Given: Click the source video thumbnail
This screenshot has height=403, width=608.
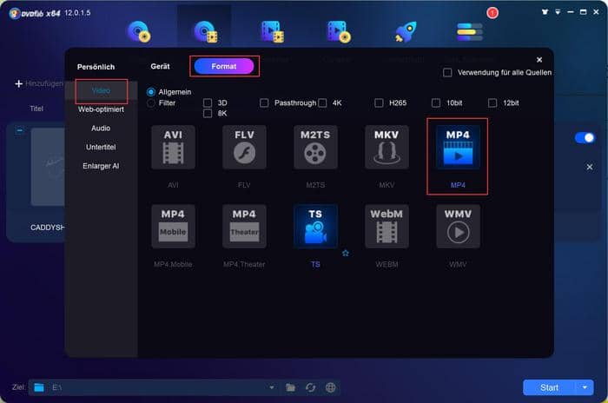Looking at the screenshot, I should coord(48,167).
